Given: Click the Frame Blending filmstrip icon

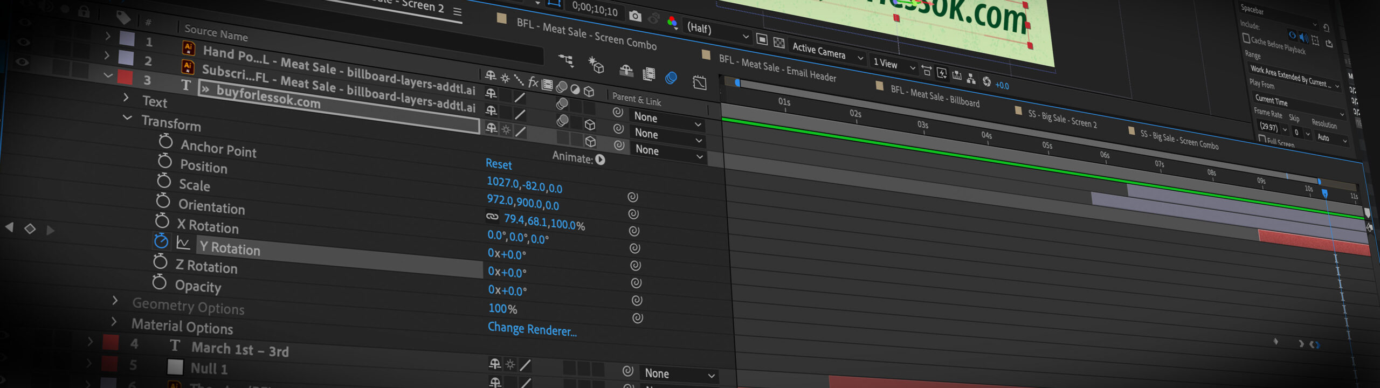Looking at the screenshot, I should [x=648, y=74].
